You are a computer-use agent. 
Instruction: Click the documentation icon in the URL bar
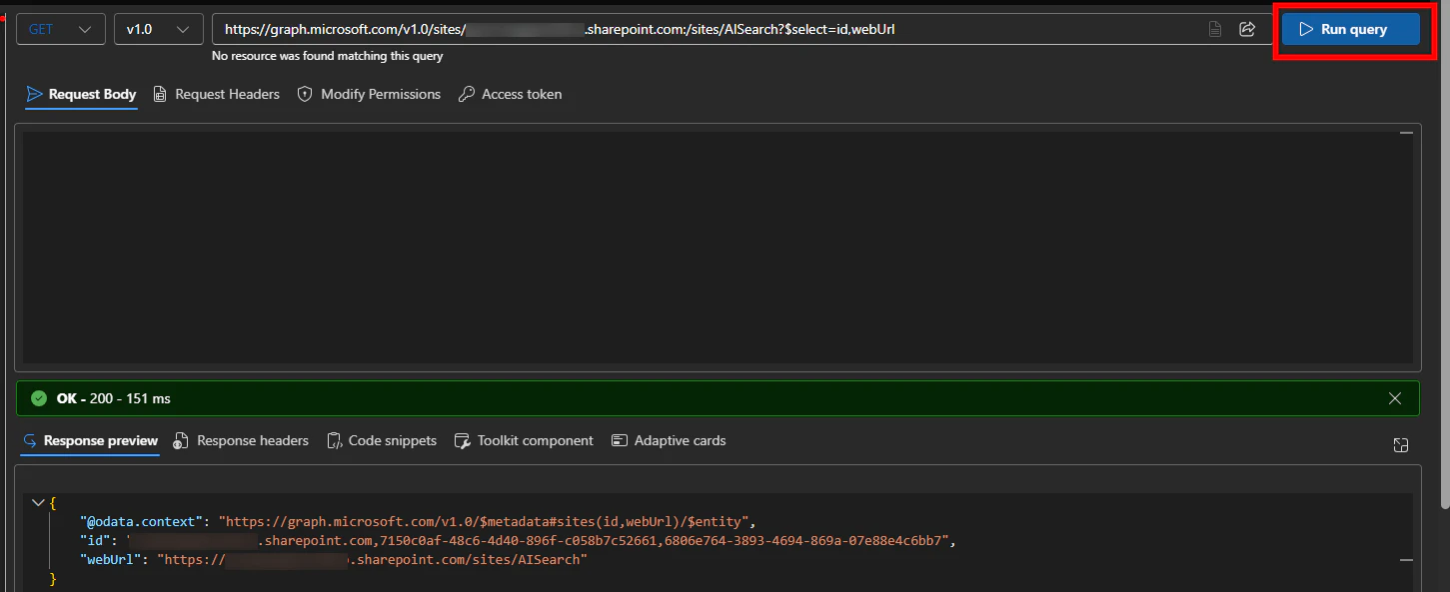(1215, 29)
